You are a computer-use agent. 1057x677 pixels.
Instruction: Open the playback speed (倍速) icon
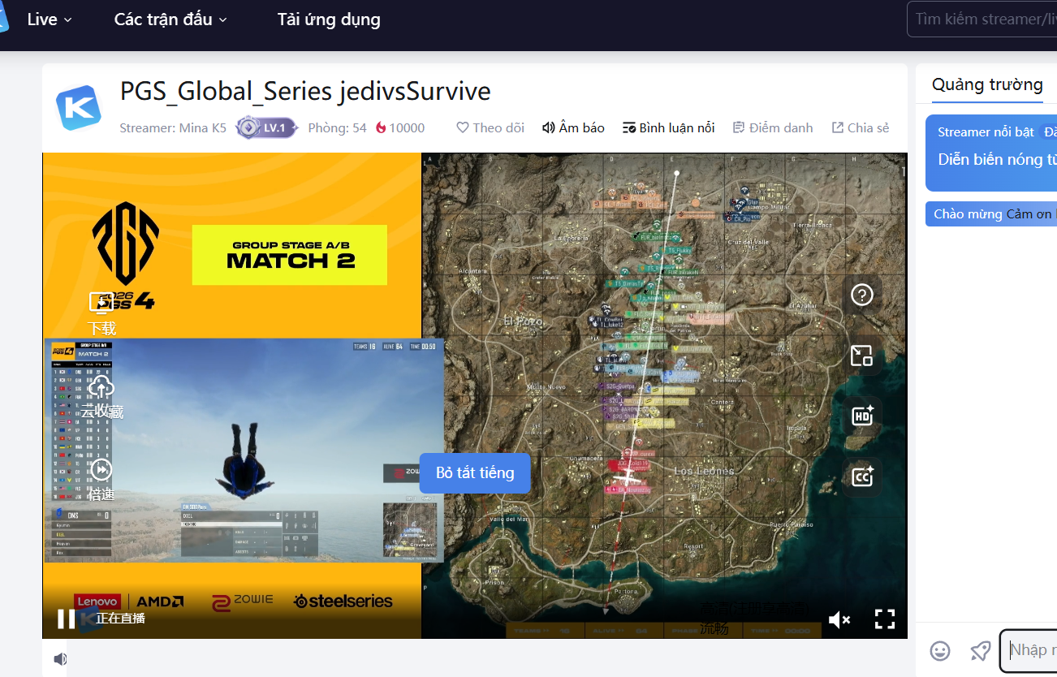click(101, 469)
